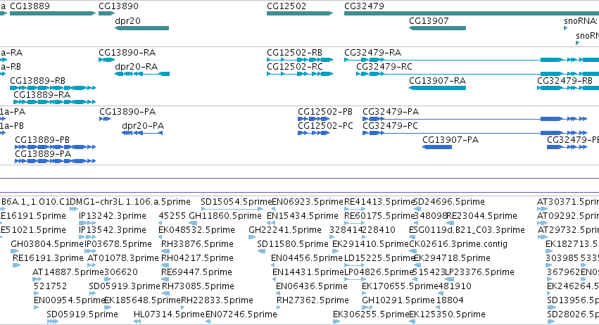Select protein dpr20-PA
The width and height of the screenshot is (599, 325).
(x=143, y=126)
